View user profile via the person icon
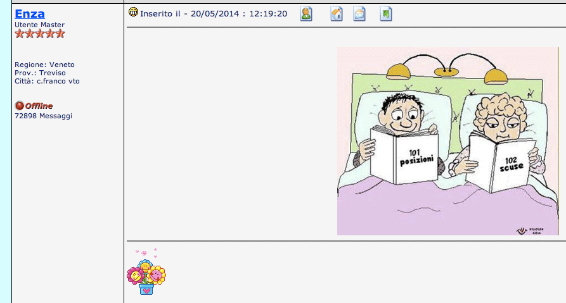566x303 pixels. click(x=306, y=13)
